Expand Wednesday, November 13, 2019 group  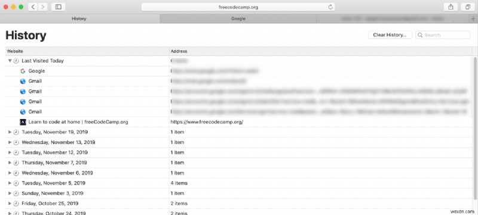click(x=10, y=142)
